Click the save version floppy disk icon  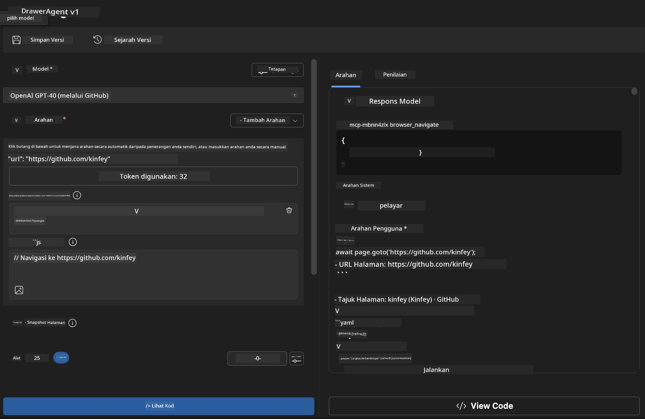pos(17,40)
